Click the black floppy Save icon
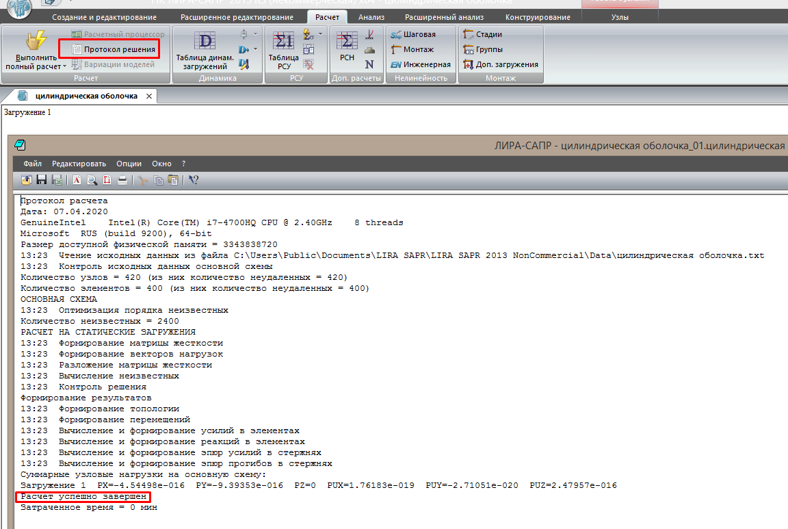Screen dimensions: 788x529 (42, 180)
